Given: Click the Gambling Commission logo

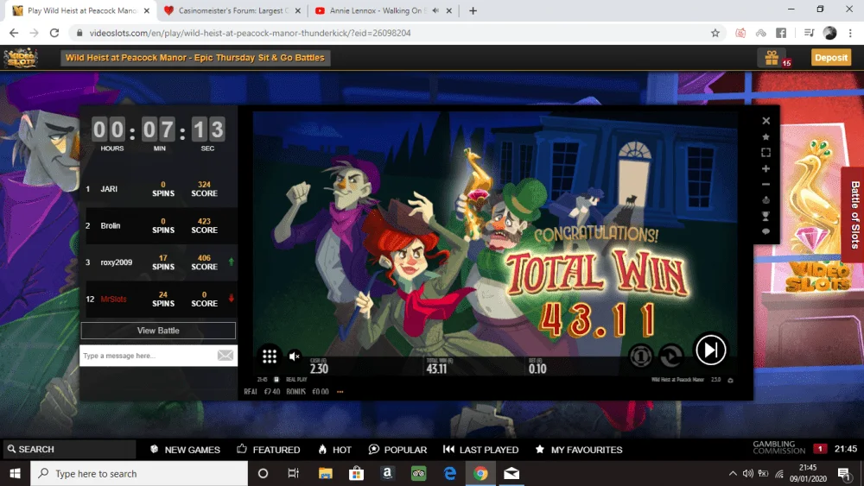Looking at the screenshot, I should pyautogui.click(x=778, y=447).
